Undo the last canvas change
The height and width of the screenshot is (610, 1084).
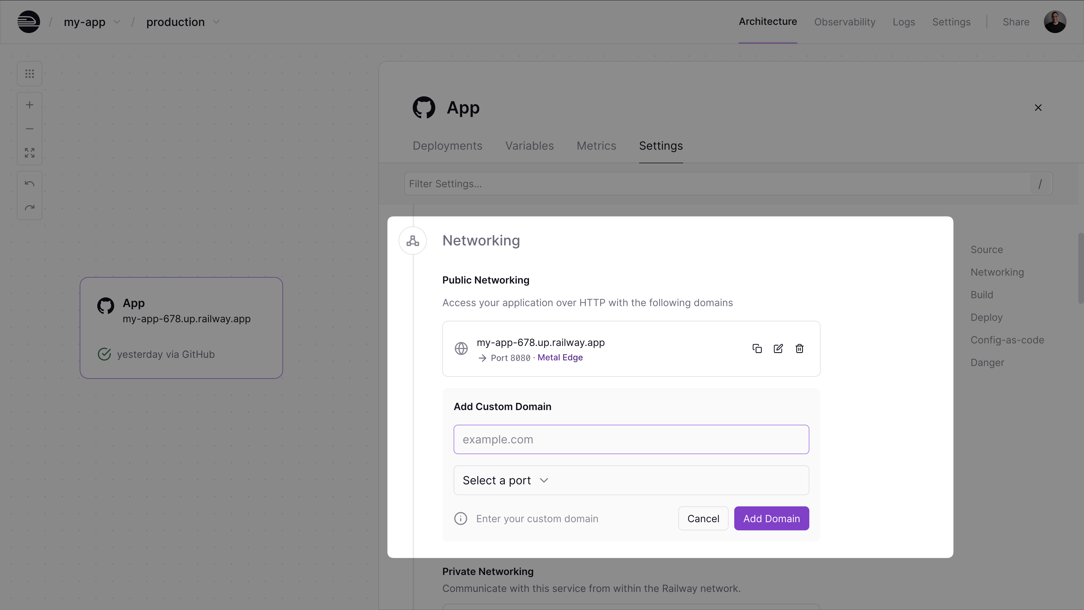(29, 184)
